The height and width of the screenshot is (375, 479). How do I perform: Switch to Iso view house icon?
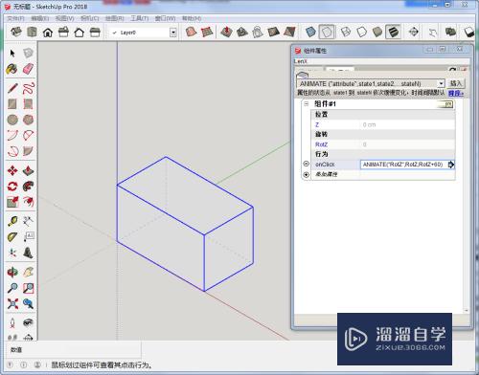pos(16,32)
